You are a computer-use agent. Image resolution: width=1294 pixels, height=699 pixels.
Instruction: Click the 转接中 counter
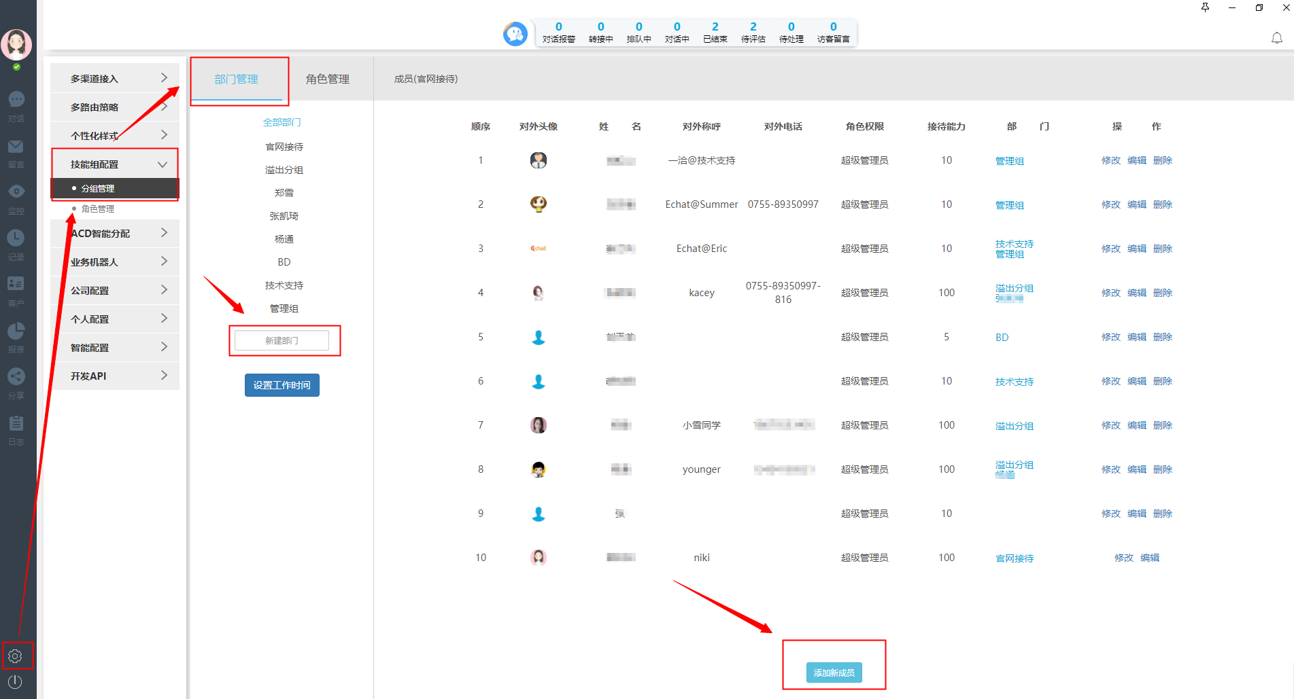(x=601, y=33)
